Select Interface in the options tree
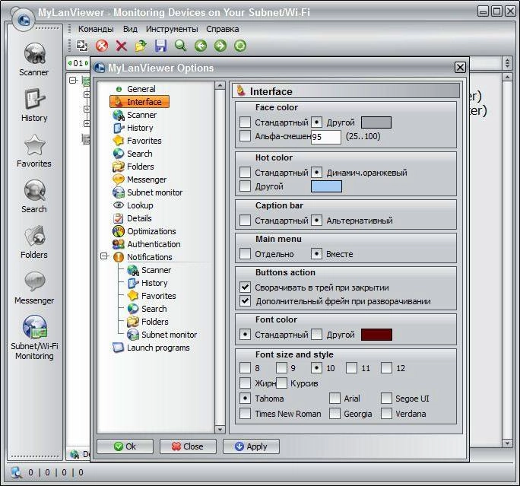 (139, 102)
